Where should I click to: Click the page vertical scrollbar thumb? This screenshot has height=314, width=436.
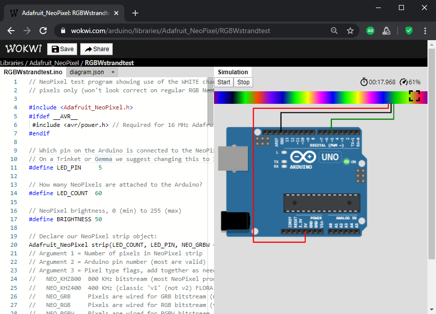[431, 153]
